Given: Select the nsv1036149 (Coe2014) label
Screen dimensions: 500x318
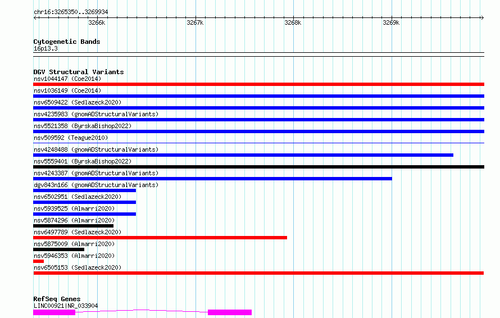Looking at the screenshot, I should 67,90.
